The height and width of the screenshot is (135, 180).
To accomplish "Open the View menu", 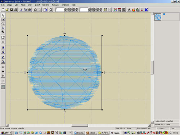I will tap(30, 5).
